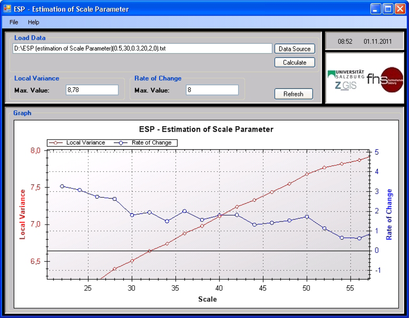
Task: Click the Data Source button
Action: click(x=294, y=49)
